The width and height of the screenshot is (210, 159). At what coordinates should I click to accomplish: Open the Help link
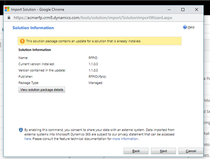(191, 27)
